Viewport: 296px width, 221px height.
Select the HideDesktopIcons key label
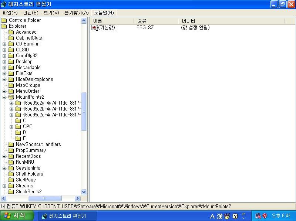[34, 79]
